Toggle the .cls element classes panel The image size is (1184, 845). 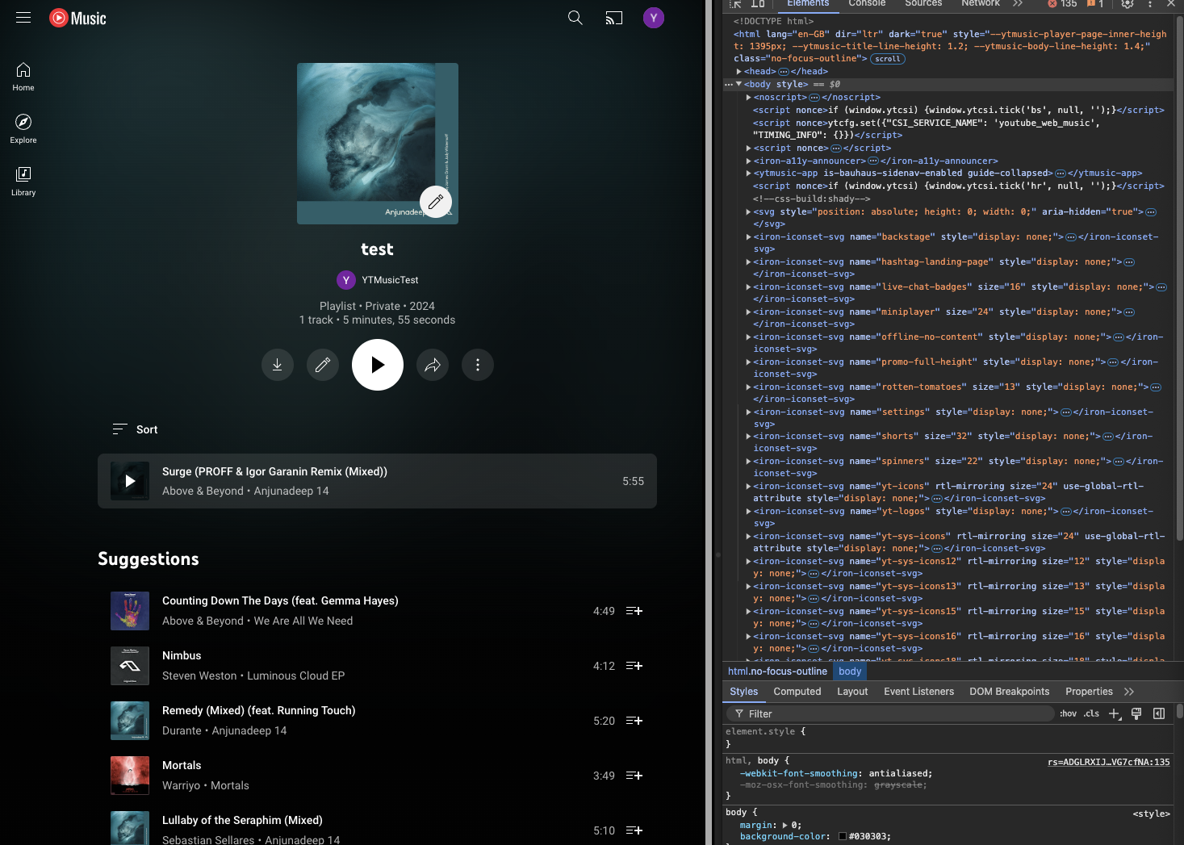[x=1091, y=713]
